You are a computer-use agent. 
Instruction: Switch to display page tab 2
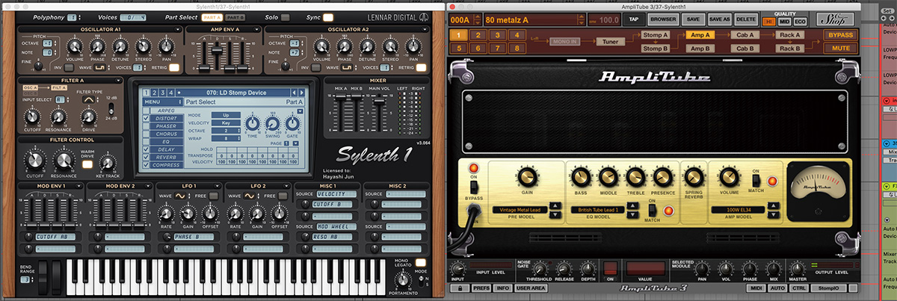(154, 93)
